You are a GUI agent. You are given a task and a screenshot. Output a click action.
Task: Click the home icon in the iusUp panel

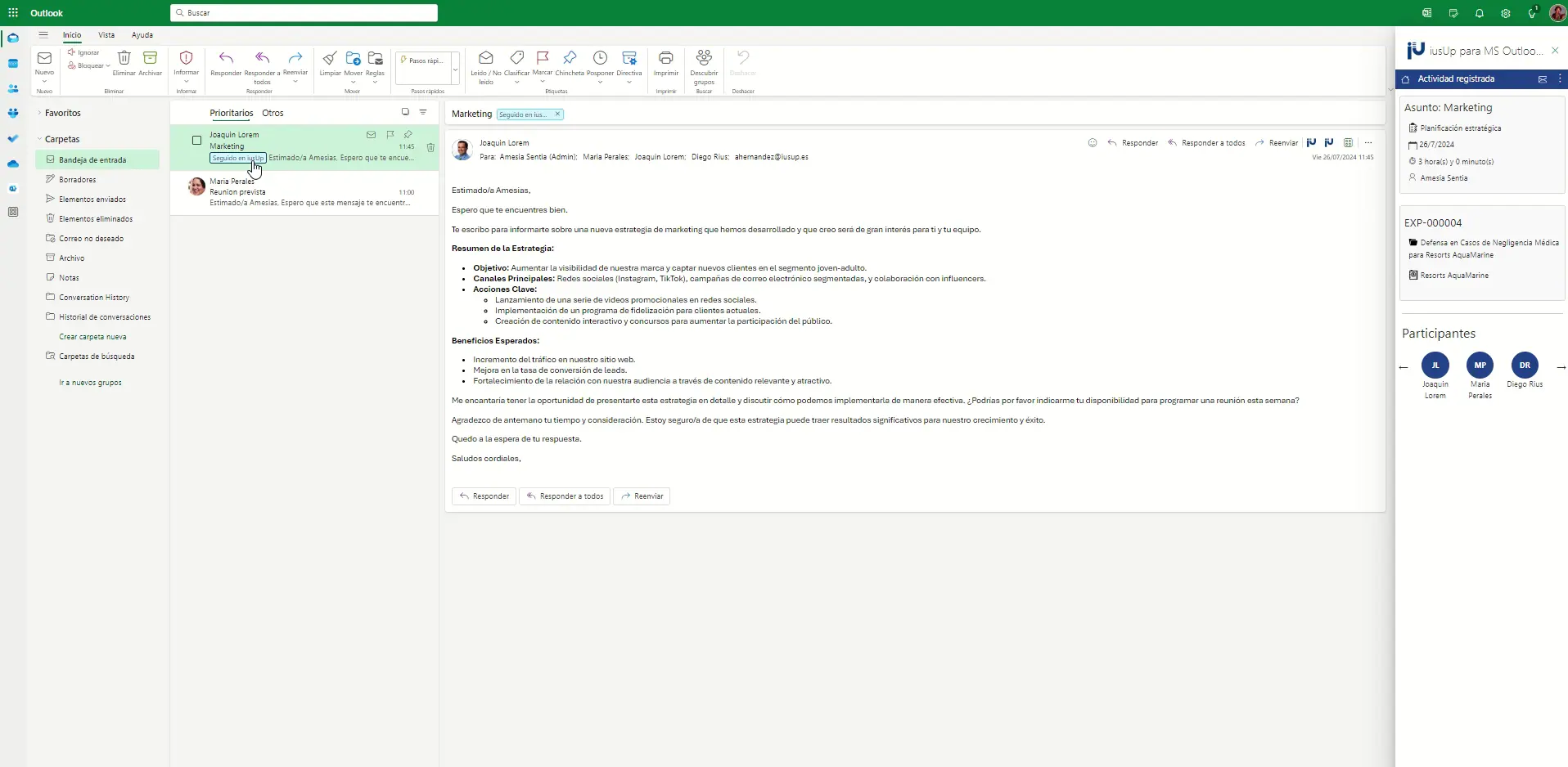[x=1406, y=79]
